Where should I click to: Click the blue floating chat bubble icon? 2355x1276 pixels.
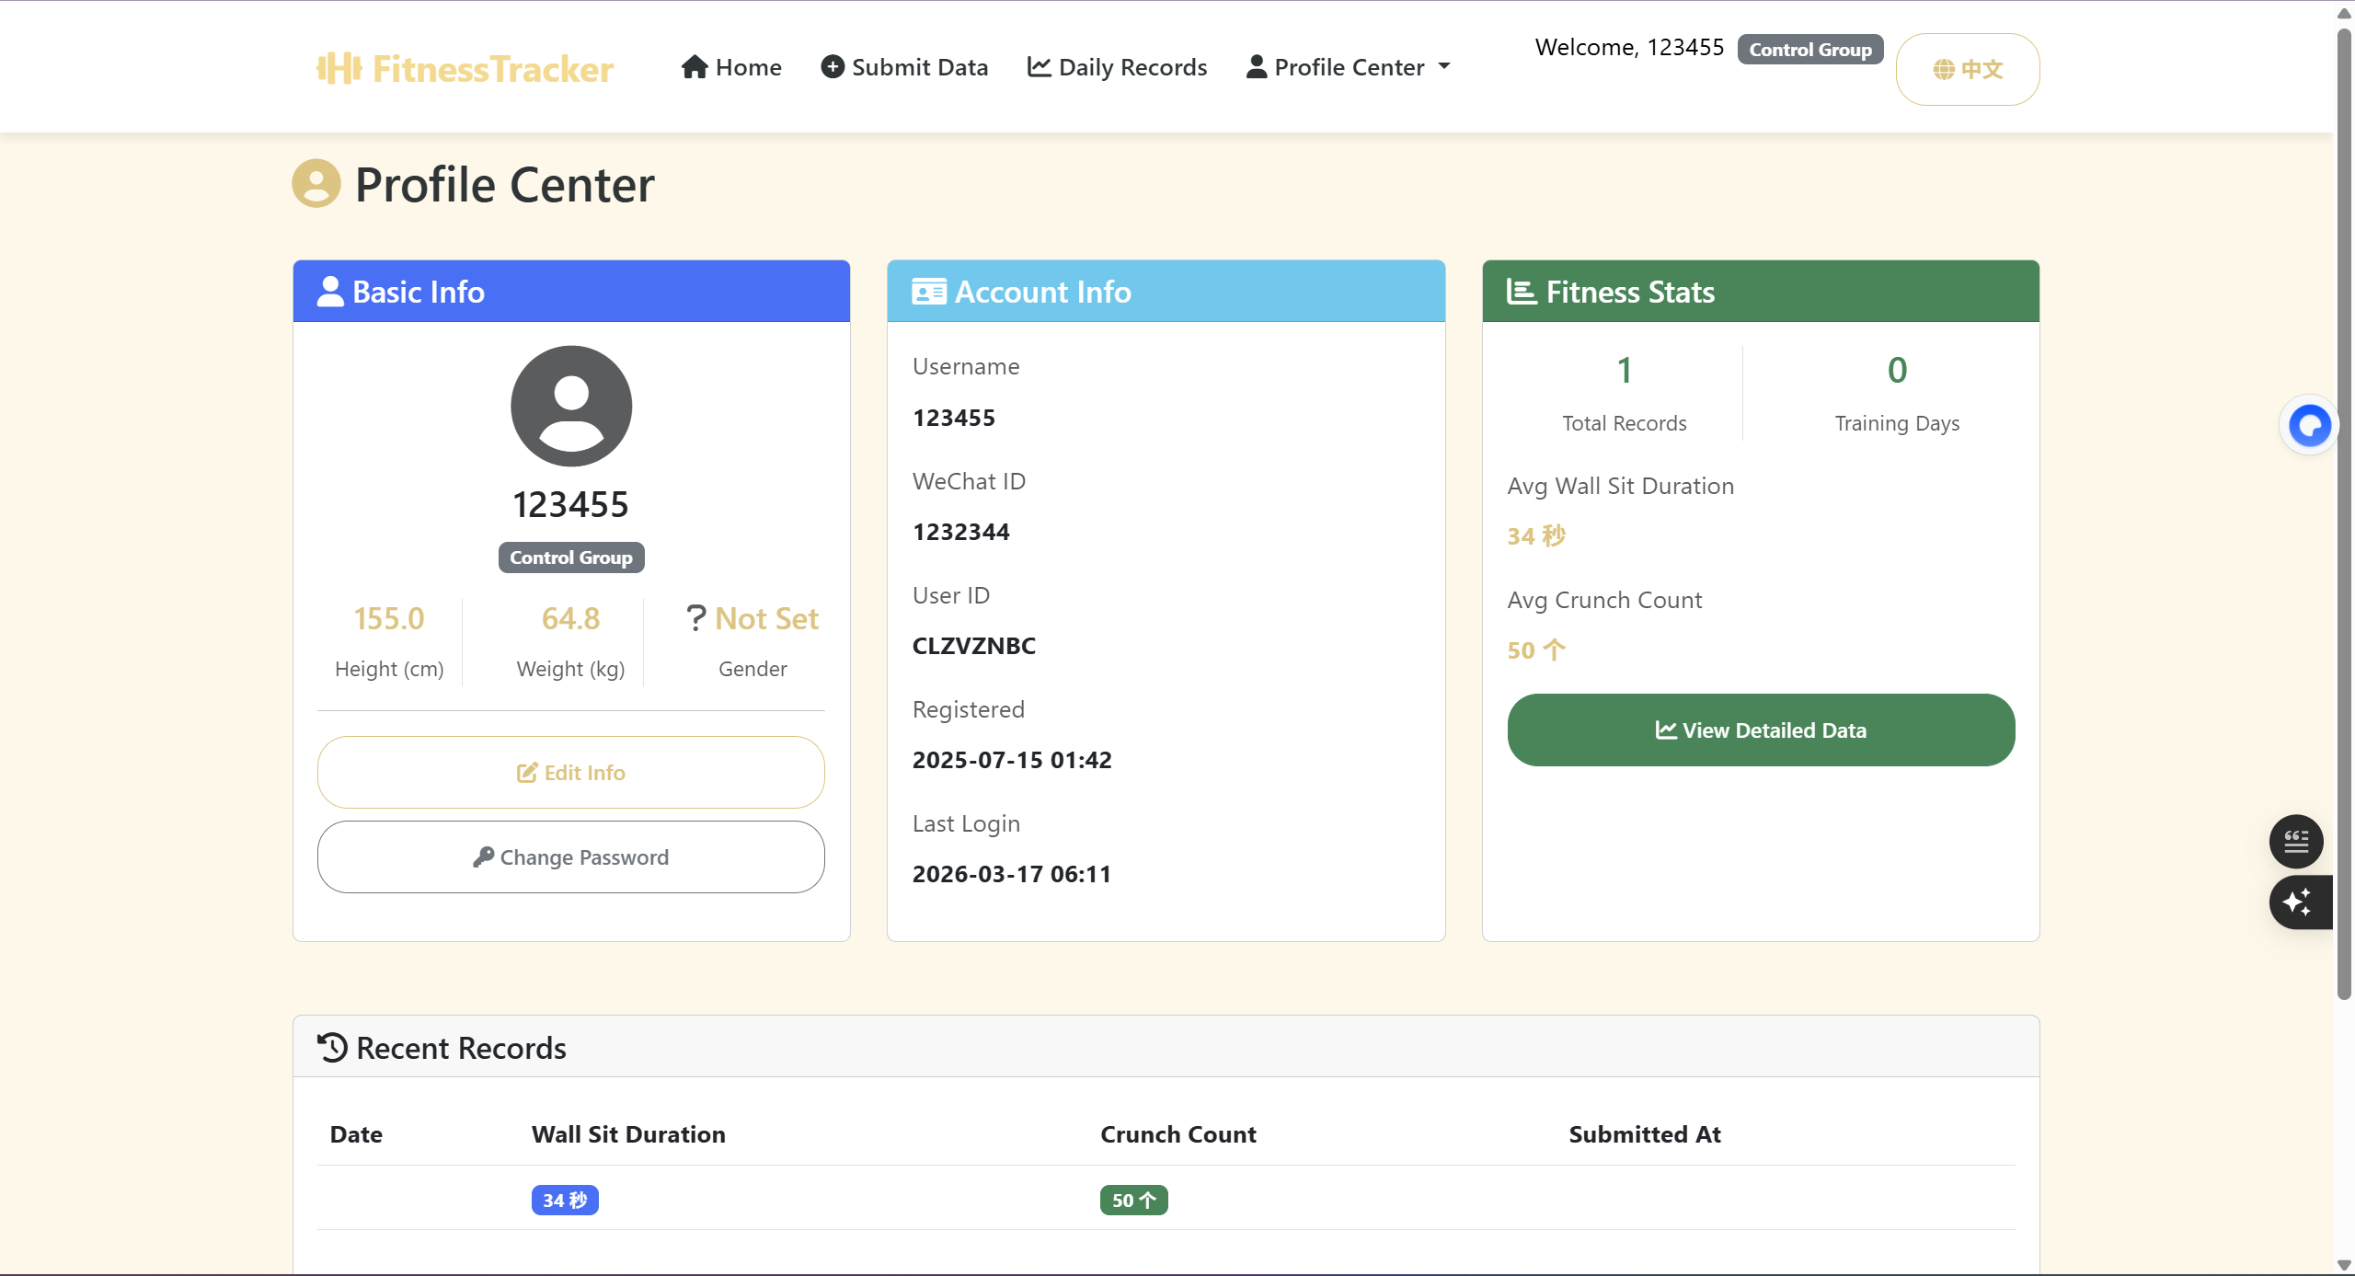2309,425
